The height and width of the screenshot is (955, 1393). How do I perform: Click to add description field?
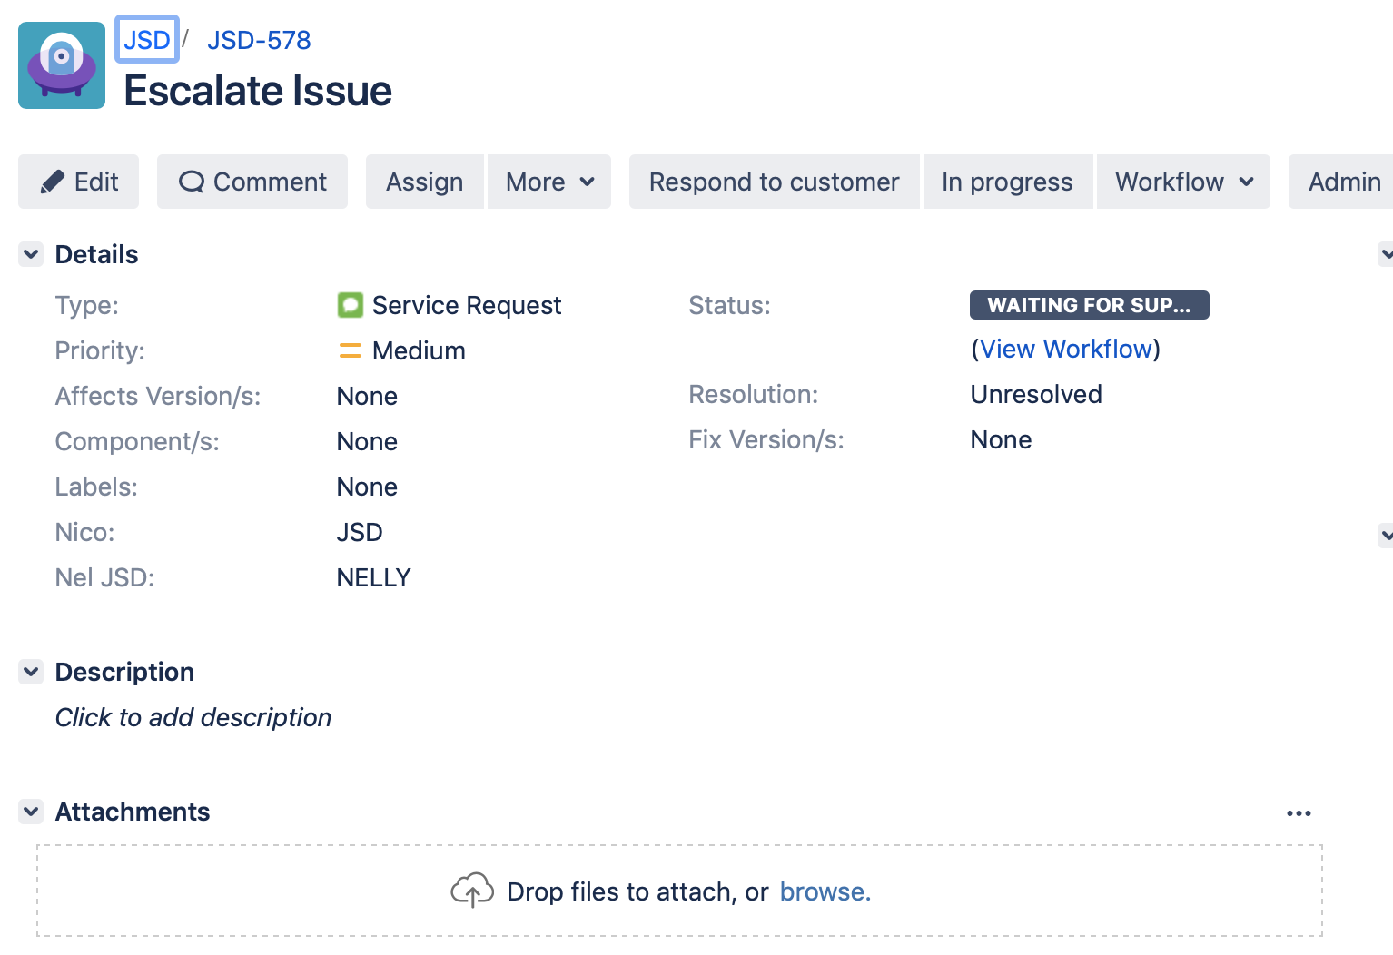193,717
